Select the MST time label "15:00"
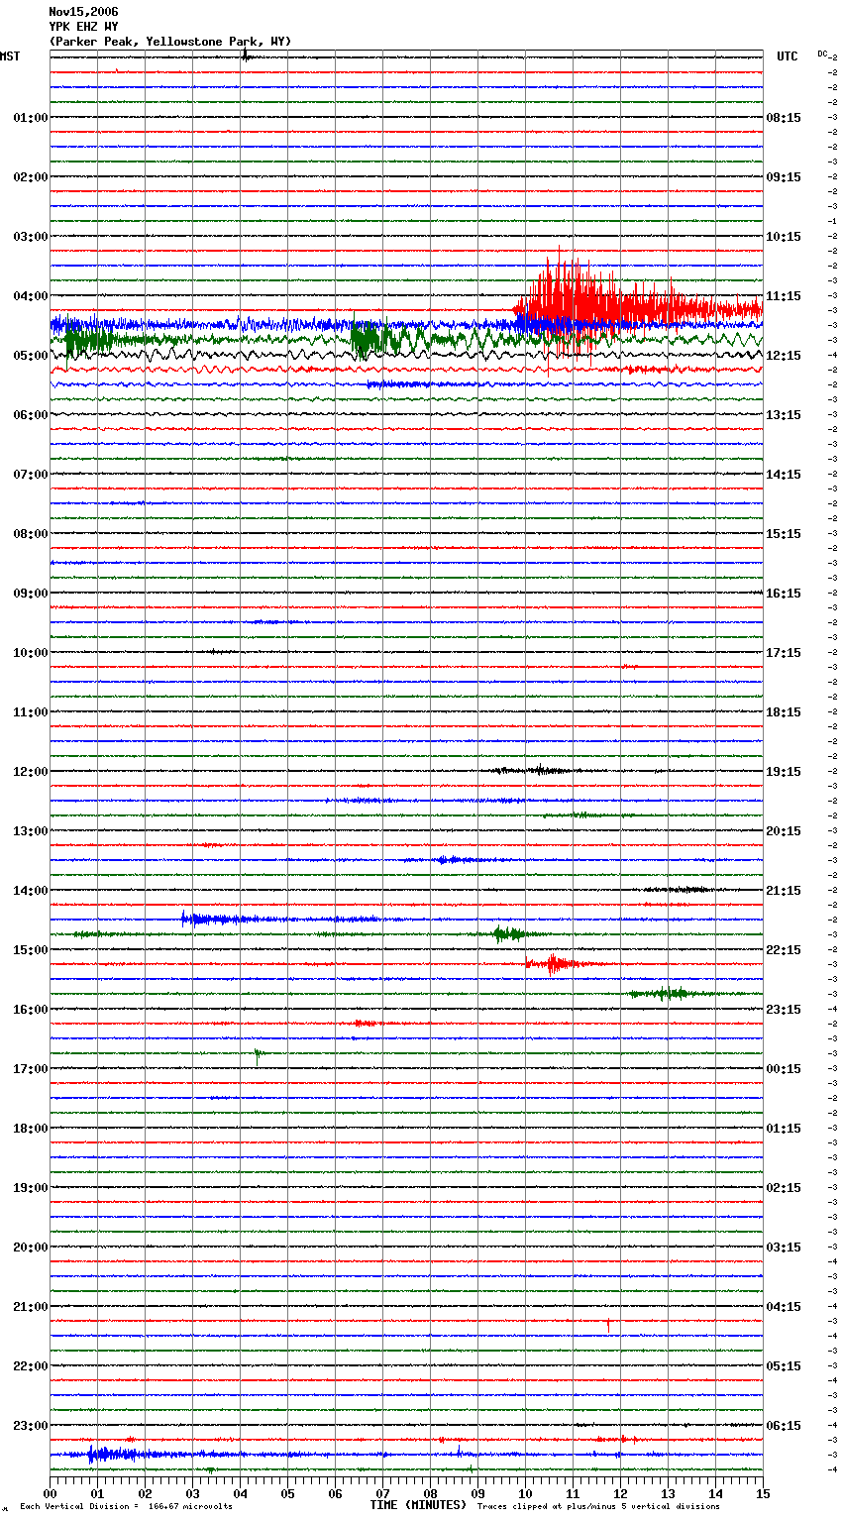 click(31, 950)
